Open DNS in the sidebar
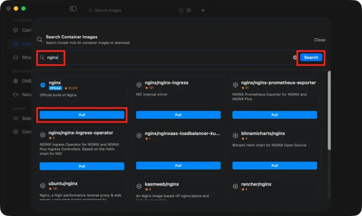The image size is (362, 216). tap(22, 81)
